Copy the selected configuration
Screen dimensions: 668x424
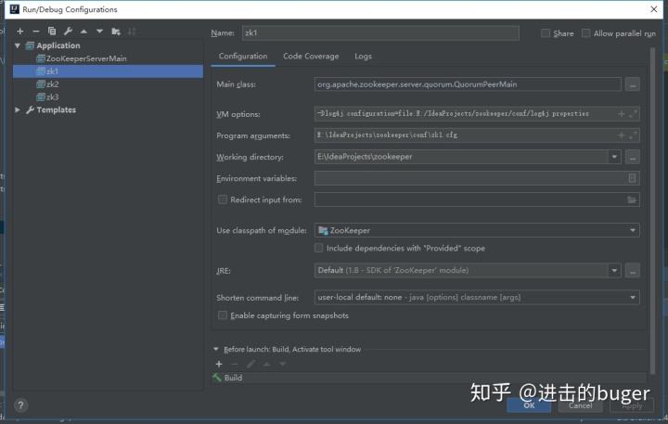pyautogui.click(x=52, y=32)
